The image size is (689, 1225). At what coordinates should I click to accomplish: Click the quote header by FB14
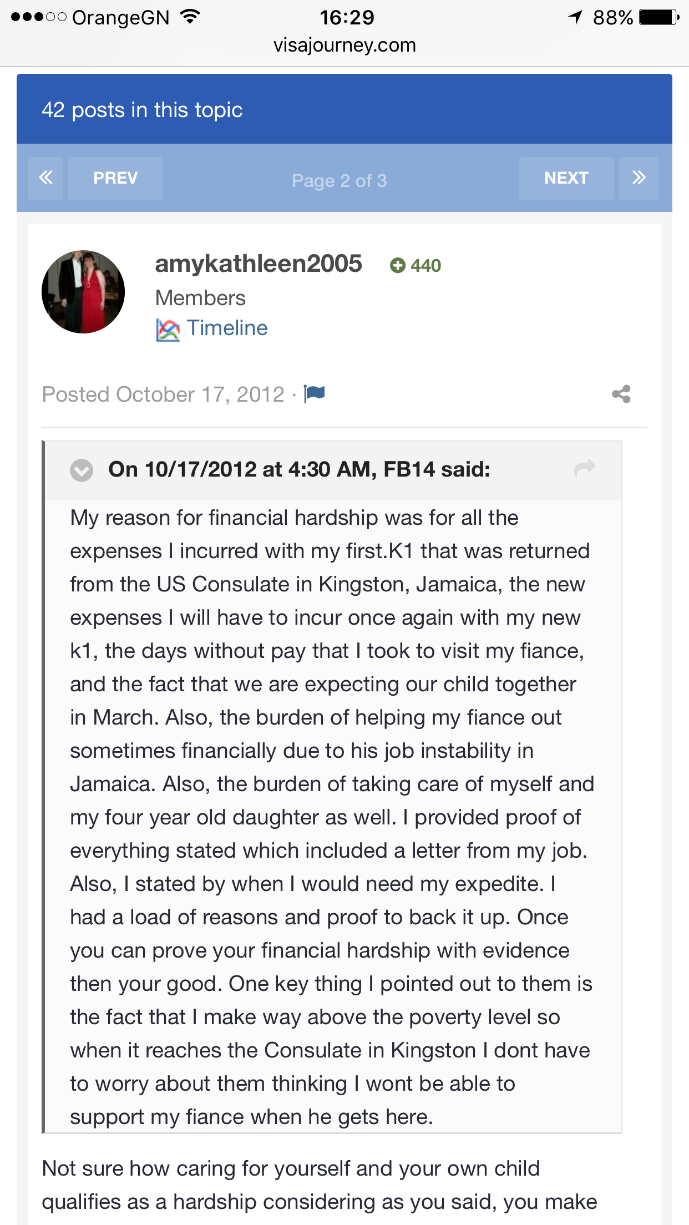[299, 469]
